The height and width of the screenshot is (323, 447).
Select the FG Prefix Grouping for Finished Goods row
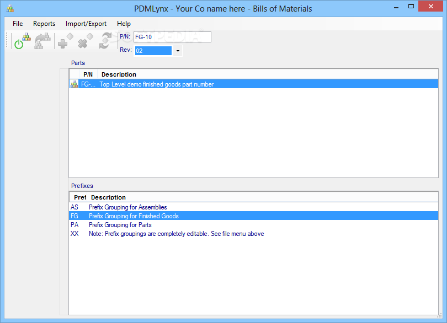[254, 216]
